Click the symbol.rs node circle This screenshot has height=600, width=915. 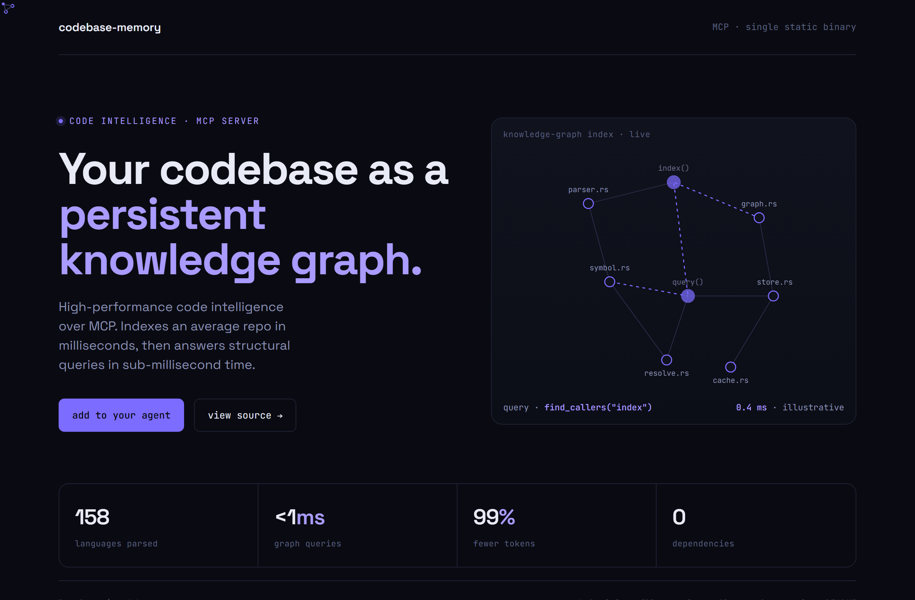click(609, 281)
